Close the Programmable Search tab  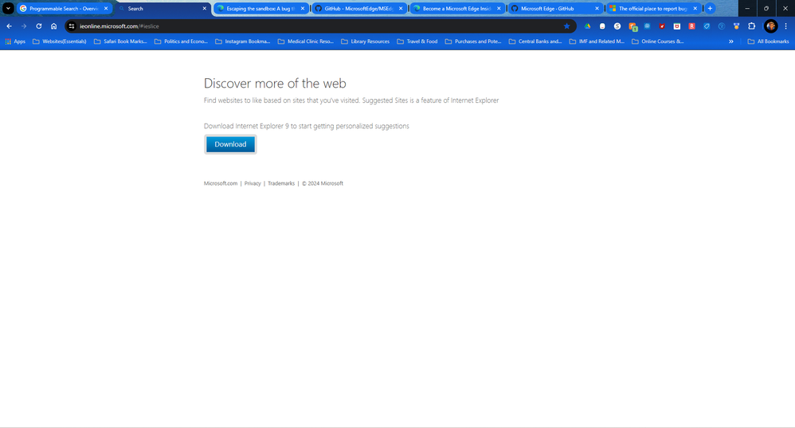106,9
